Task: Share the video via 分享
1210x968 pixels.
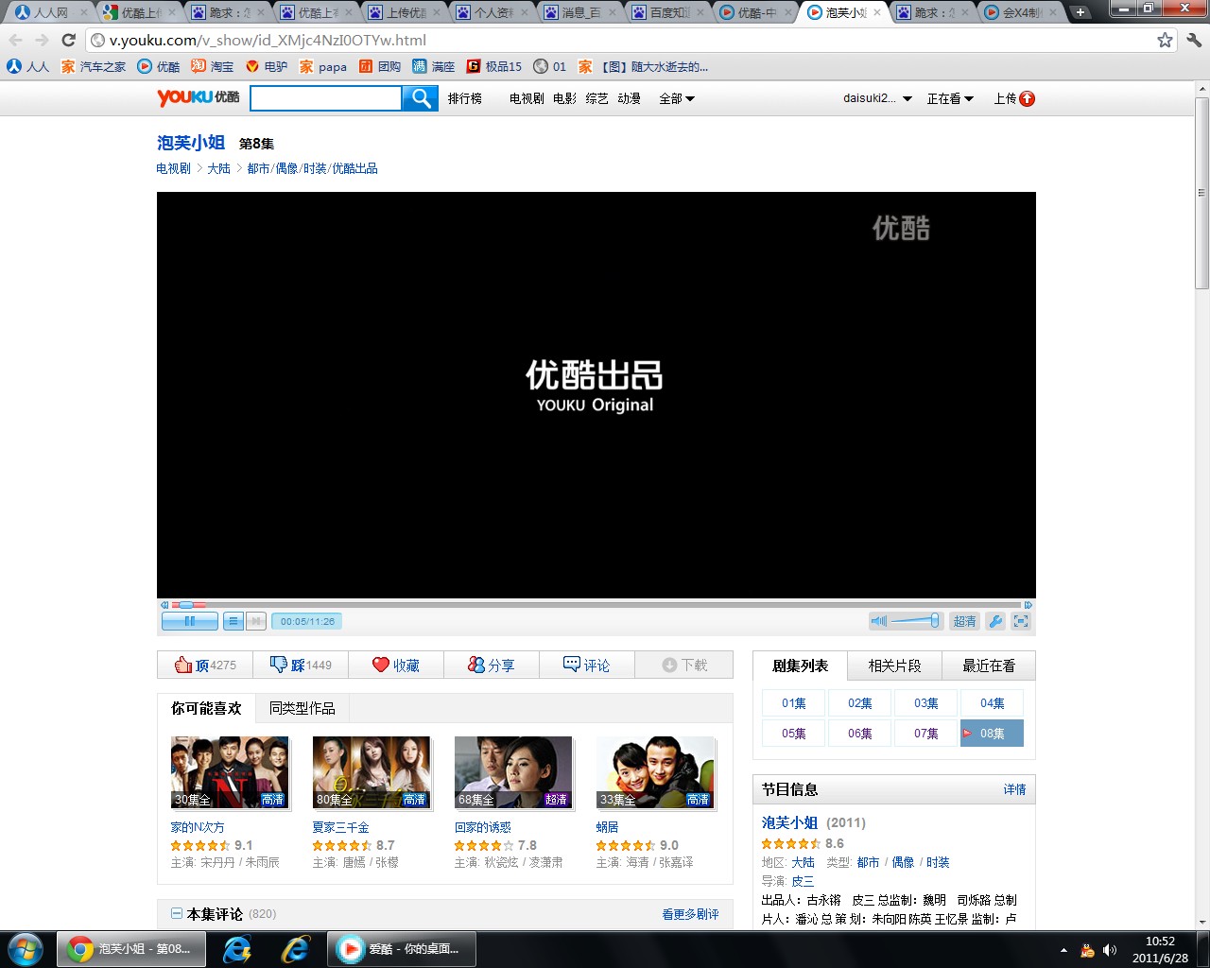Action: coord(492,665)
